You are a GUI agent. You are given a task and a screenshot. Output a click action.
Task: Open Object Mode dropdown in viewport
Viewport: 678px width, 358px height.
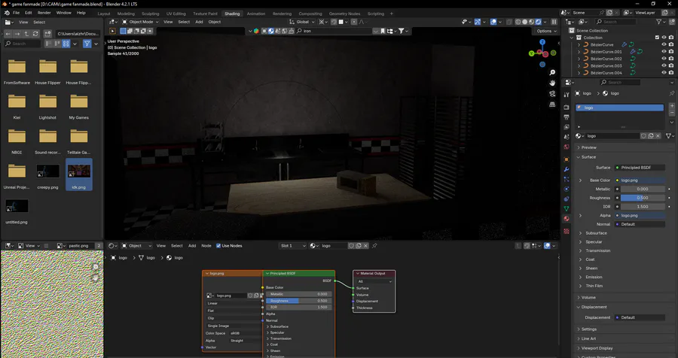coord(139,22)
